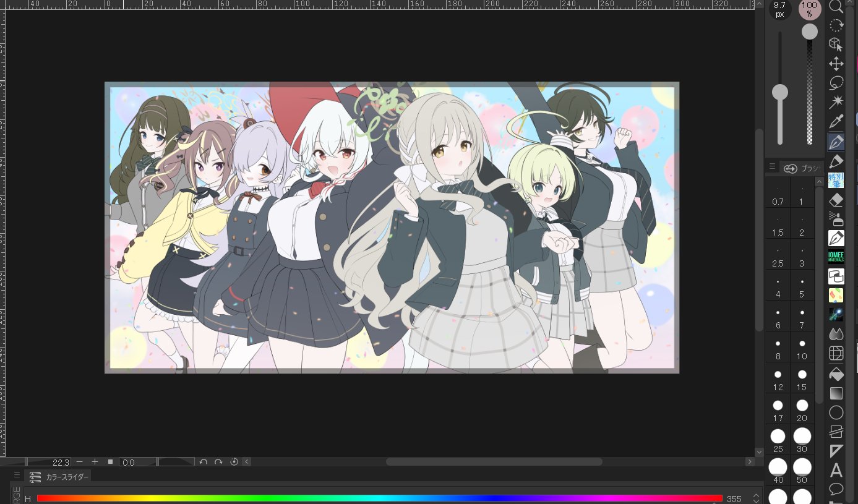
Task: Click the rotation angle field showing 0.0
Action: (138, 462)
